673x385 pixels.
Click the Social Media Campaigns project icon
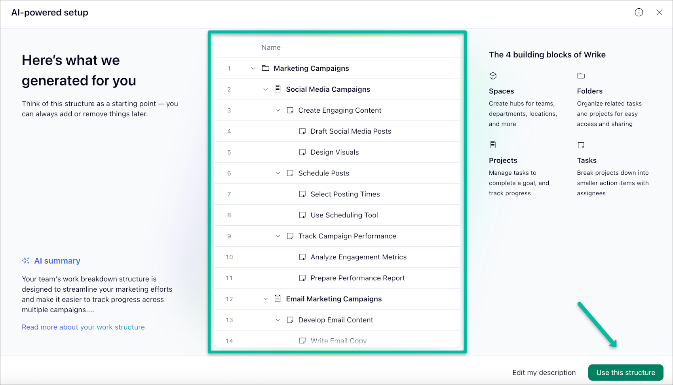(278, 89)
